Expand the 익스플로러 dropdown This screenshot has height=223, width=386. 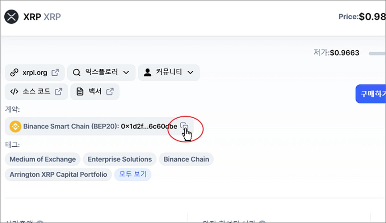click(x=101, y=73)
